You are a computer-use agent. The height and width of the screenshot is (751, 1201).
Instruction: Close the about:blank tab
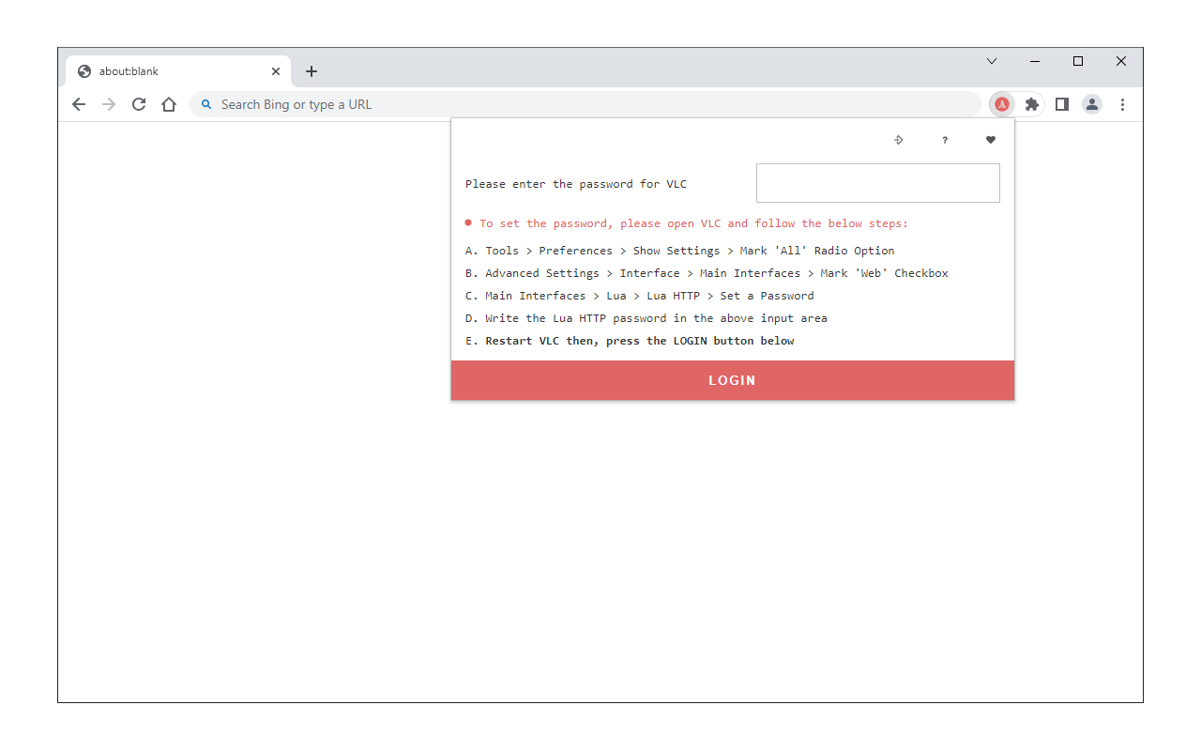[276, 71]
